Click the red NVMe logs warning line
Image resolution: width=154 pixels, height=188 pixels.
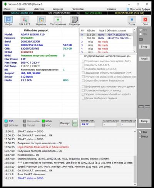tap(43, 147)
